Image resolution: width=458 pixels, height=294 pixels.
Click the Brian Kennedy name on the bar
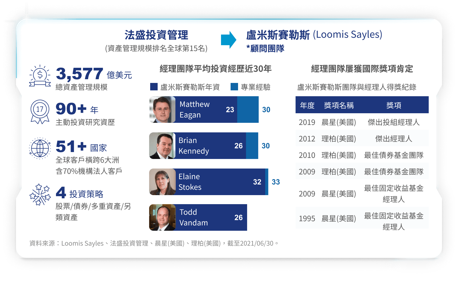[x=194, y=146]
